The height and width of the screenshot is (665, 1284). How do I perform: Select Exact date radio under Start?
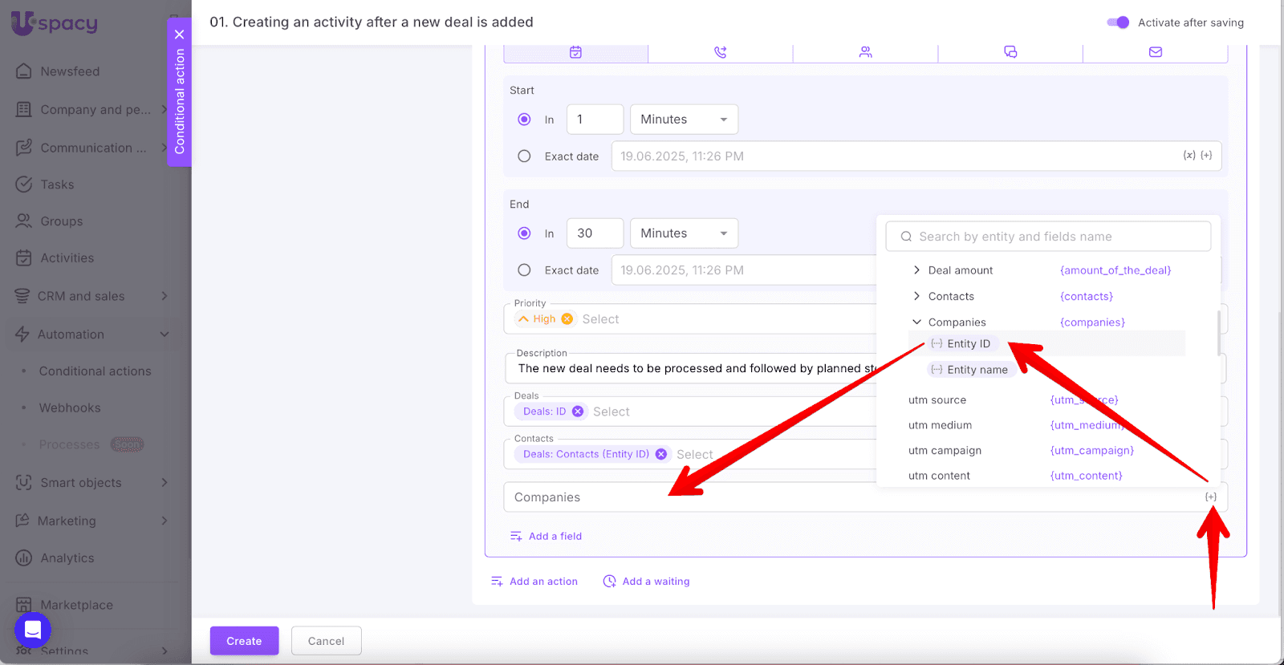(524, 156)
